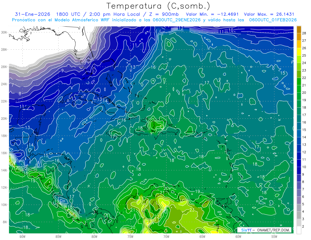Viewport: 311px width, 240px height.
Task: Click the 26N latitude axis label
Action: [4, 67]
